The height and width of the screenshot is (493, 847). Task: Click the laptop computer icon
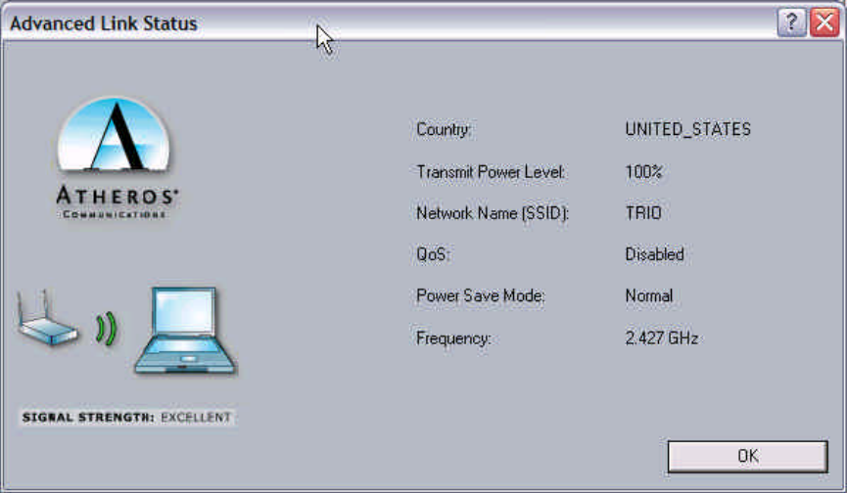pos(185,330)
